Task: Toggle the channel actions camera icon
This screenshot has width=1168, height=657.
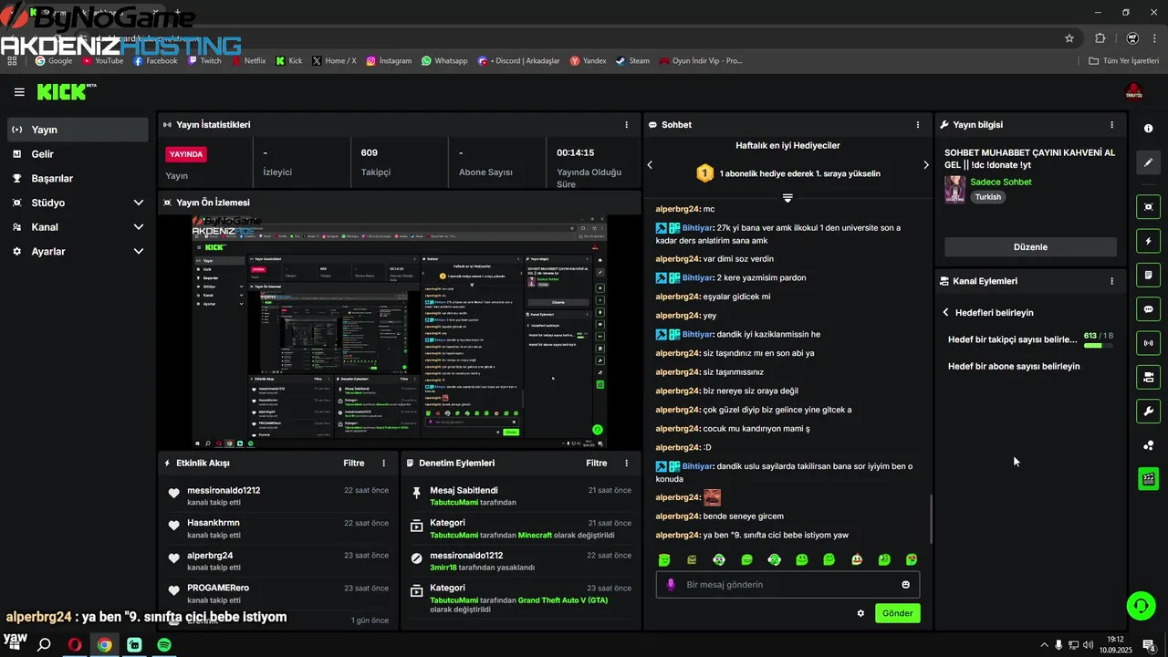Action: (1149, 377)
